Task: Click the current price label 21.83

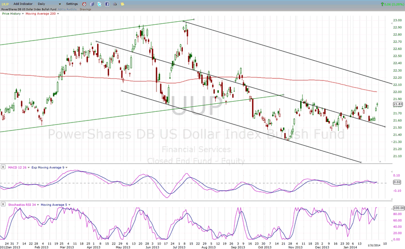Action: 398,104
